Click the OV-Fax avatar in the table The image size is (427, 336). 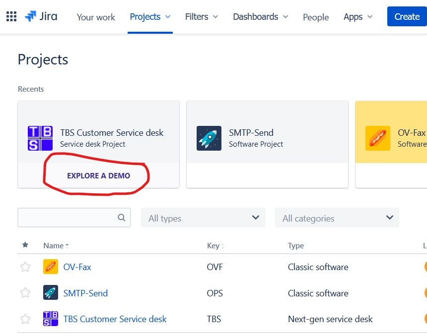[x=51, y=267]
